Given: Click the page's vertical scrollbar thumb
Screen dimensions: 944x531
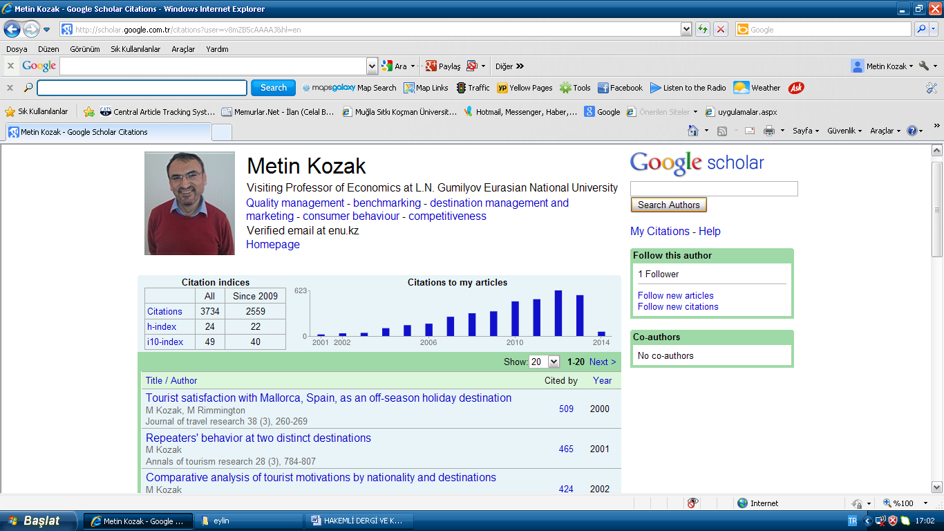Looking at the screenshot, I should pyautogui.click(x=937, y=209).
